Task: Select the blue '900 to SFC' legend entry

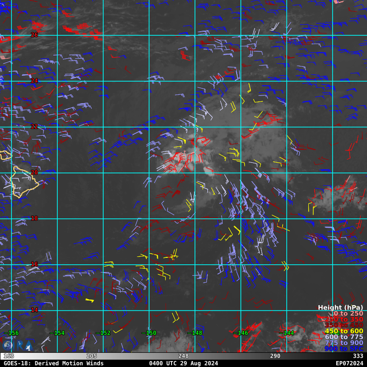Action: click(x=344, y=349)
